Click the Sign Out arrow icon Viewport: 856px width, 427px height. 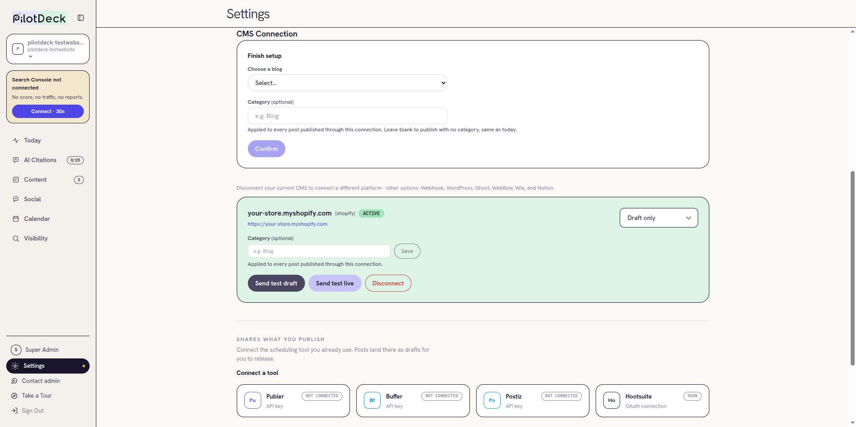pyautogui.click(x=14, y=411)
